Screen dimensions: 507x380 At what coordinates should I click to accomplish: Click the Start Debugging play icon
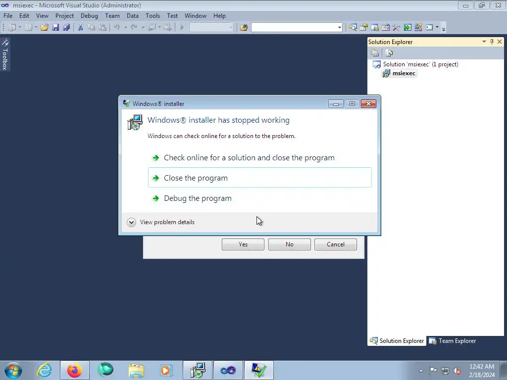tap(182, 28)
